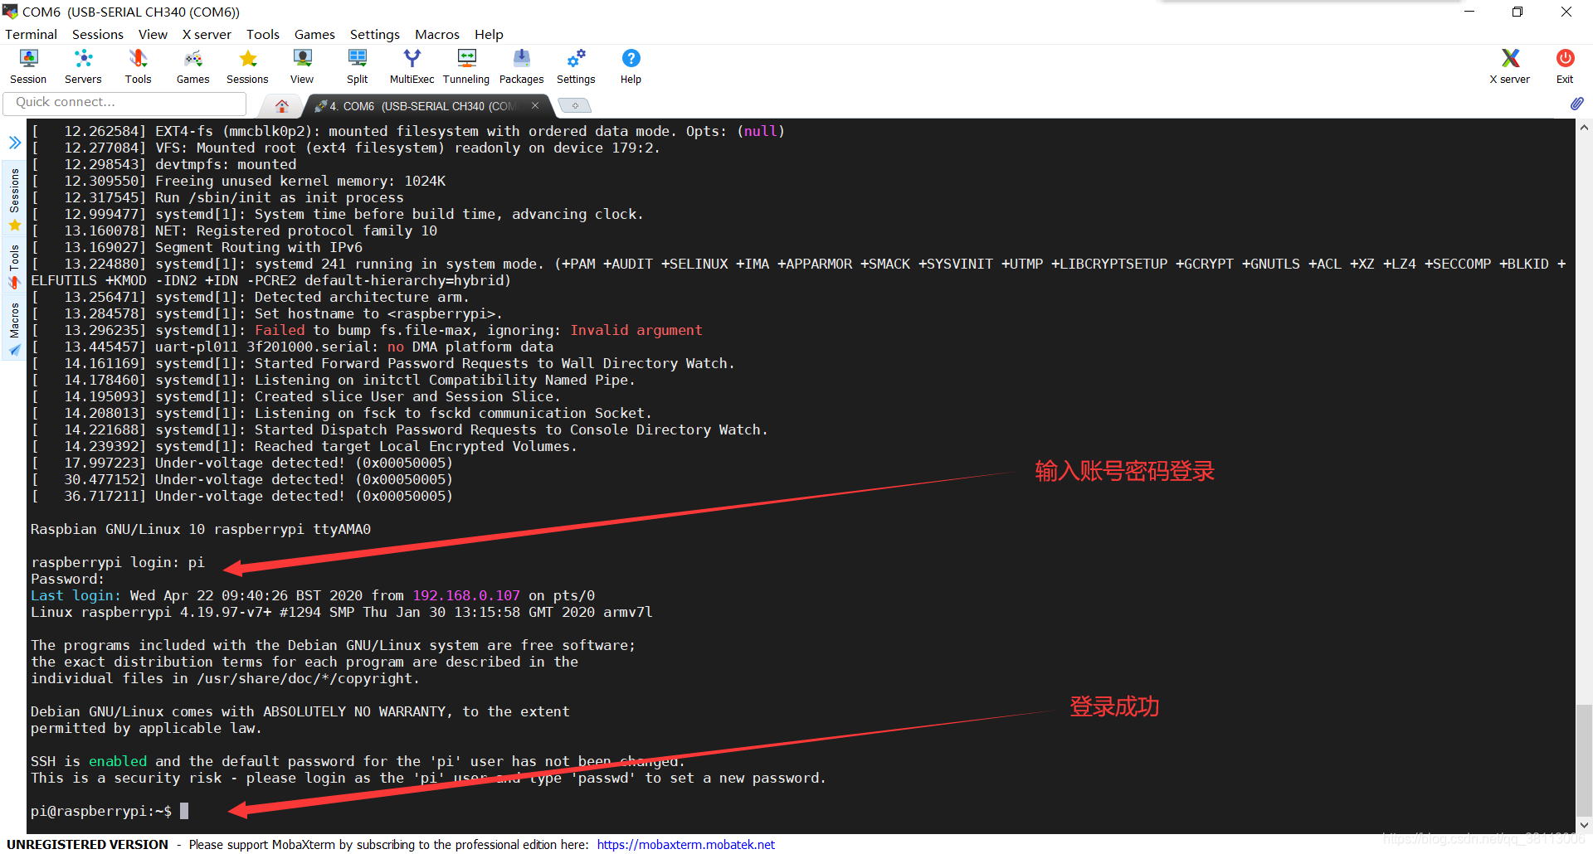This screenshot has height=854, width=1593.
Task: Launch the Games toolbar icon
Action: coord(192,66)
